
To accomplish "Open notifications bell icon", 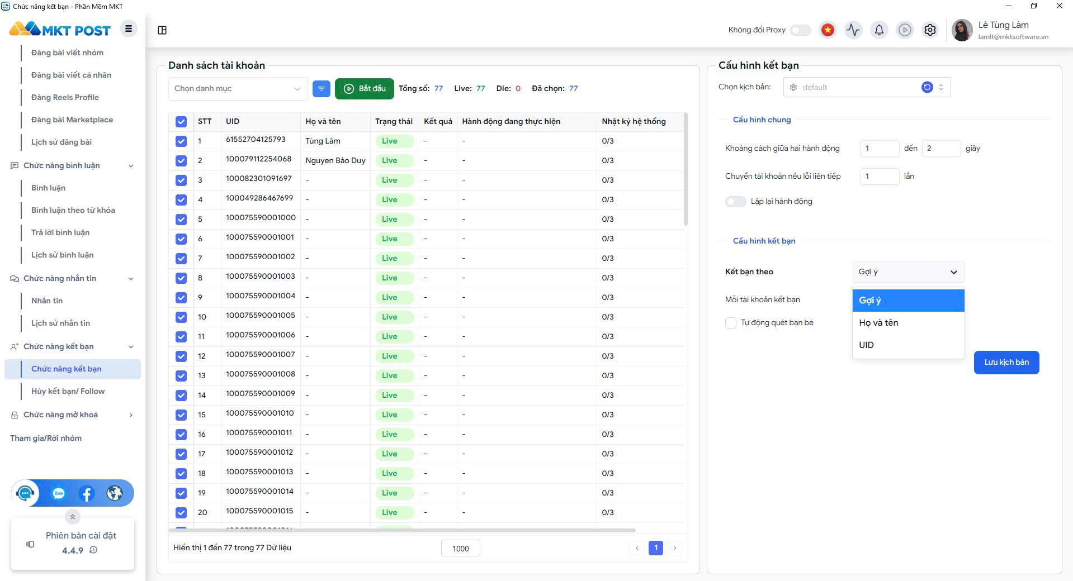I will click(x=879, y=30).
